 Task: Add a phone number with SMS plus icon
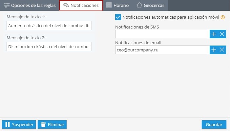click(x=214, y=34)
